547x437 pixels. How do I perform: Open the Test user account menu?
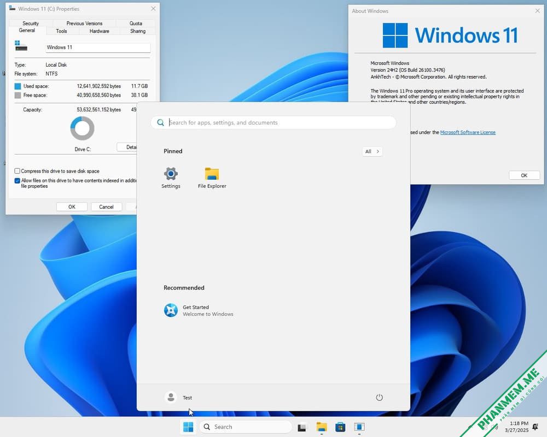pyautogui.click(x=178, y=397)
